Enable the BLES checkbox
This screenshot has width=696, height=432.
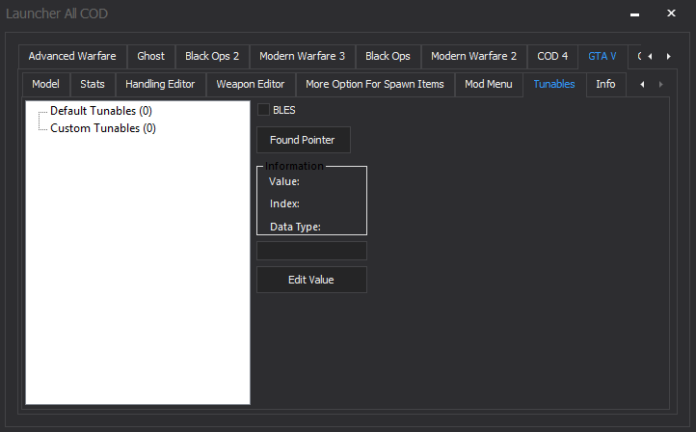(x=263, y=110)
